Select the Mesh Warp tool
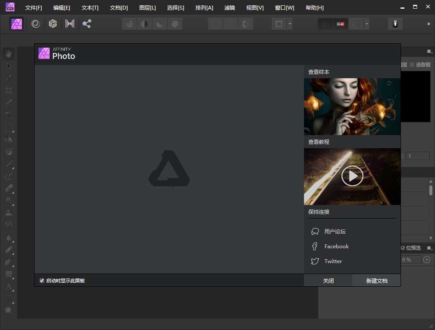This screenshot has height=330, width=435. click(x=9, y=298)
